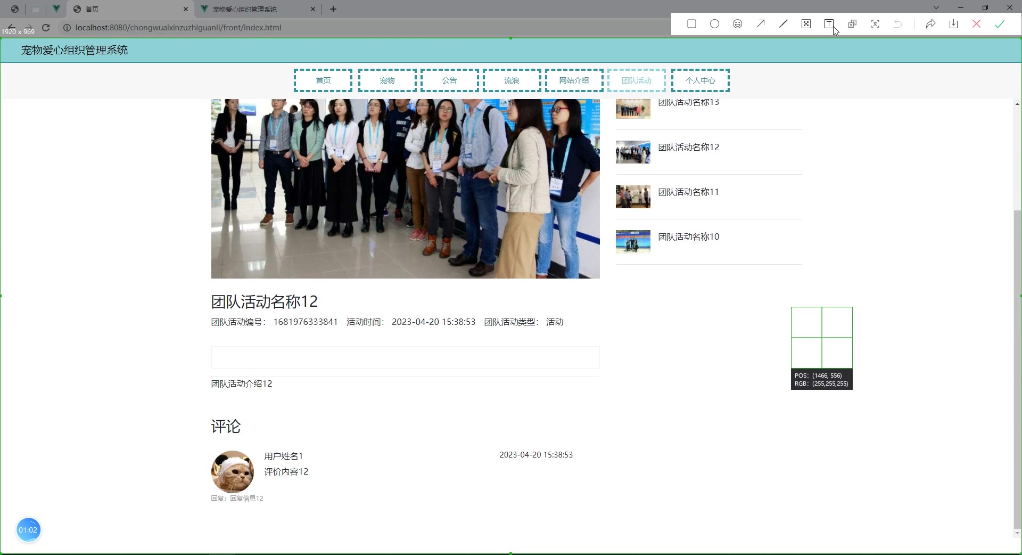Reload the current browser page
Screen dimensions: 1022x555
click(46, 28)
